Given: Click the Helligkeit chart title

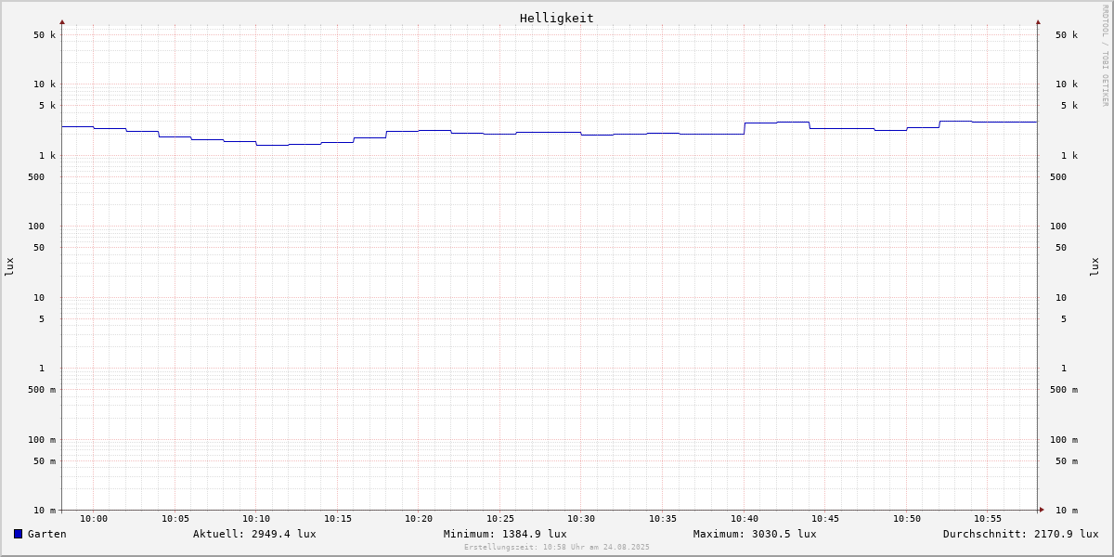Looking at the screenshot, I should 557,18.
